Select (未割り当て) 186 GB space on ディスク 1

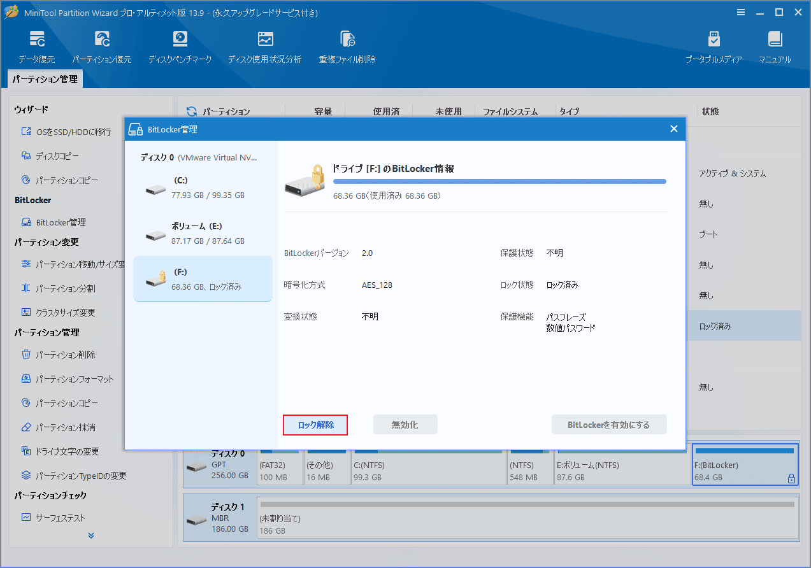click(x=528, y=518)
